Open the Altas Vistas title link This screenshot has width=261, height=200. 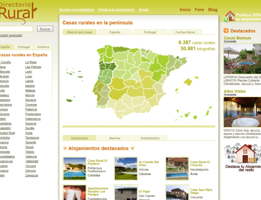[234, 91]
